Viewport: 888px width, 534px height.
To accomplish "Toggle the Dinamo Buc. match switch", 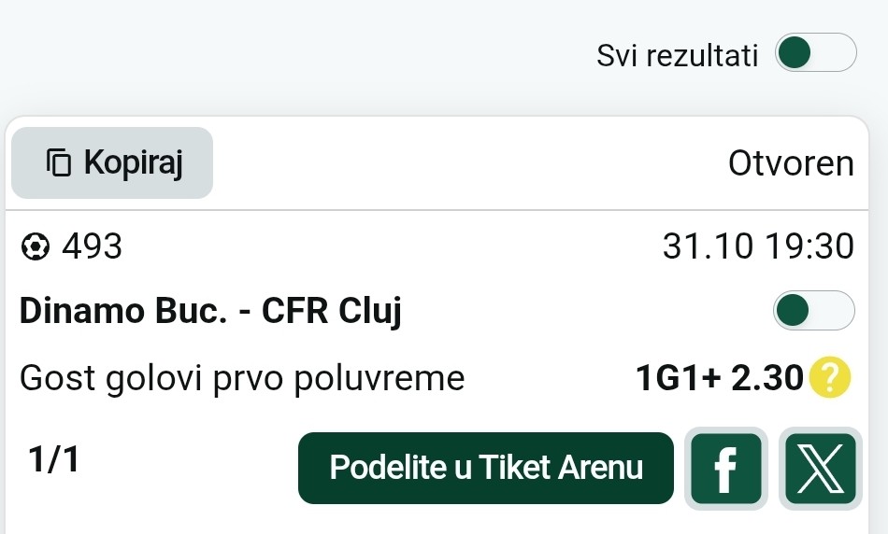I will (x=813, y=311).
